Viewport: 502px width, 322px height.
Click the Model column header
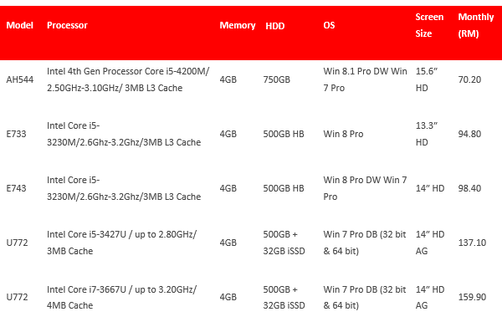[x=19, y=25]
